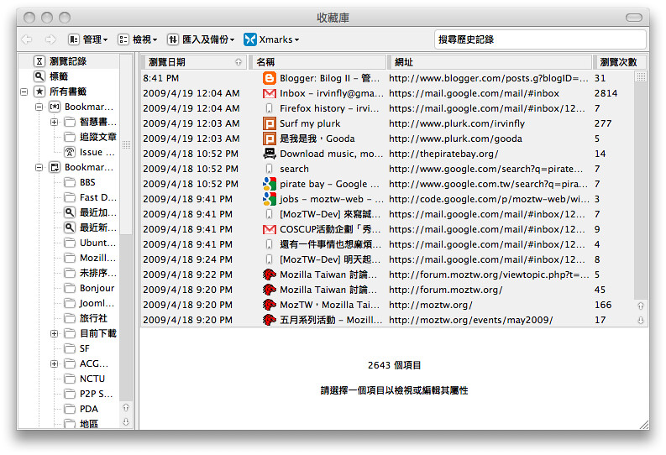Expand the ACG... folder
The width and height of the screenshot is (666, 455).
55,363
